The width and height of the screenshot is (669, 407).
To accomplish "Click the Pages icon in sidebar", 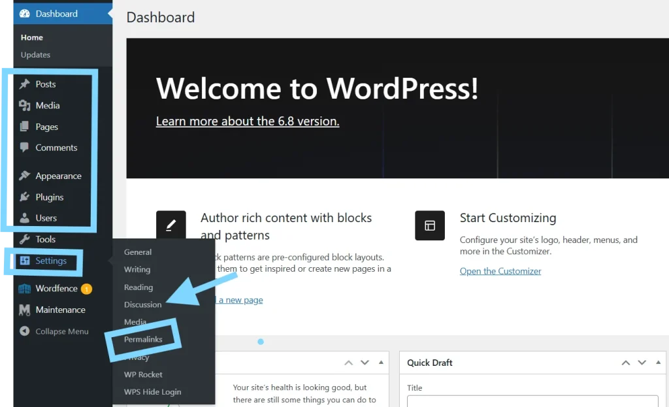I will coord(25,127).
